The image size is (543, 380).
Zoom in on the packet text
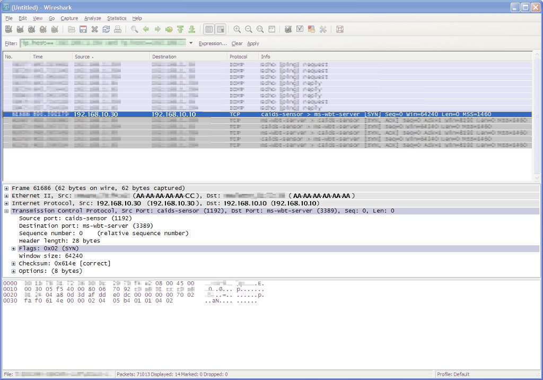237,30
